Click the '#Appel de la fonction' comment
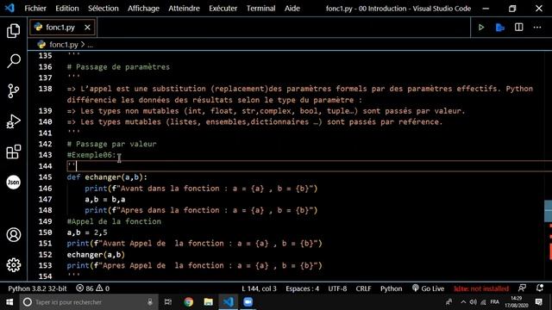 [x=114, y=221]
